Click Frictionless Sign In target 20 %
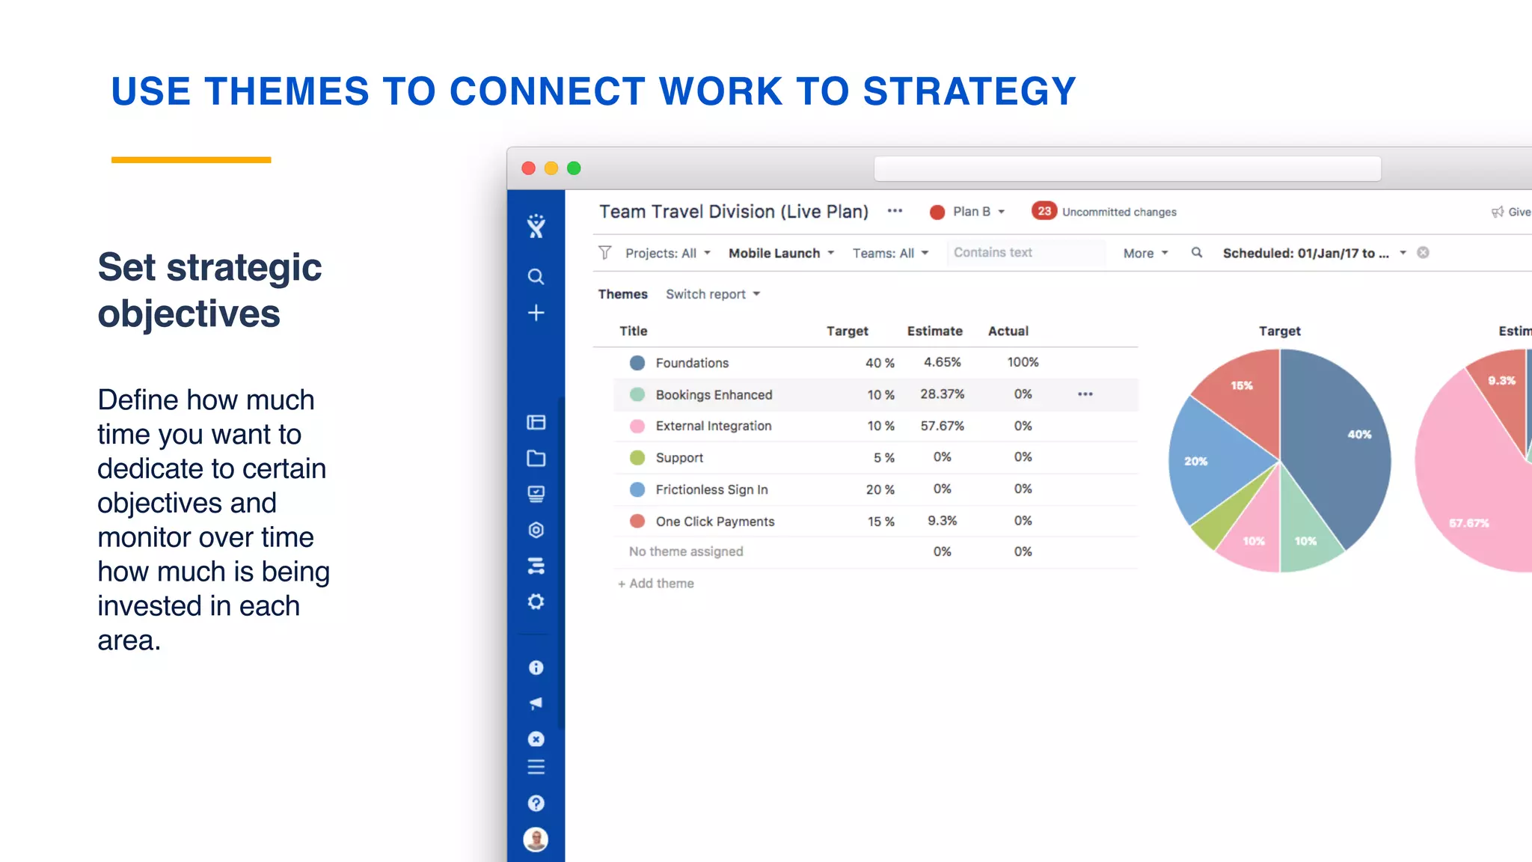 pyautogui.click(x=880, y=489)
